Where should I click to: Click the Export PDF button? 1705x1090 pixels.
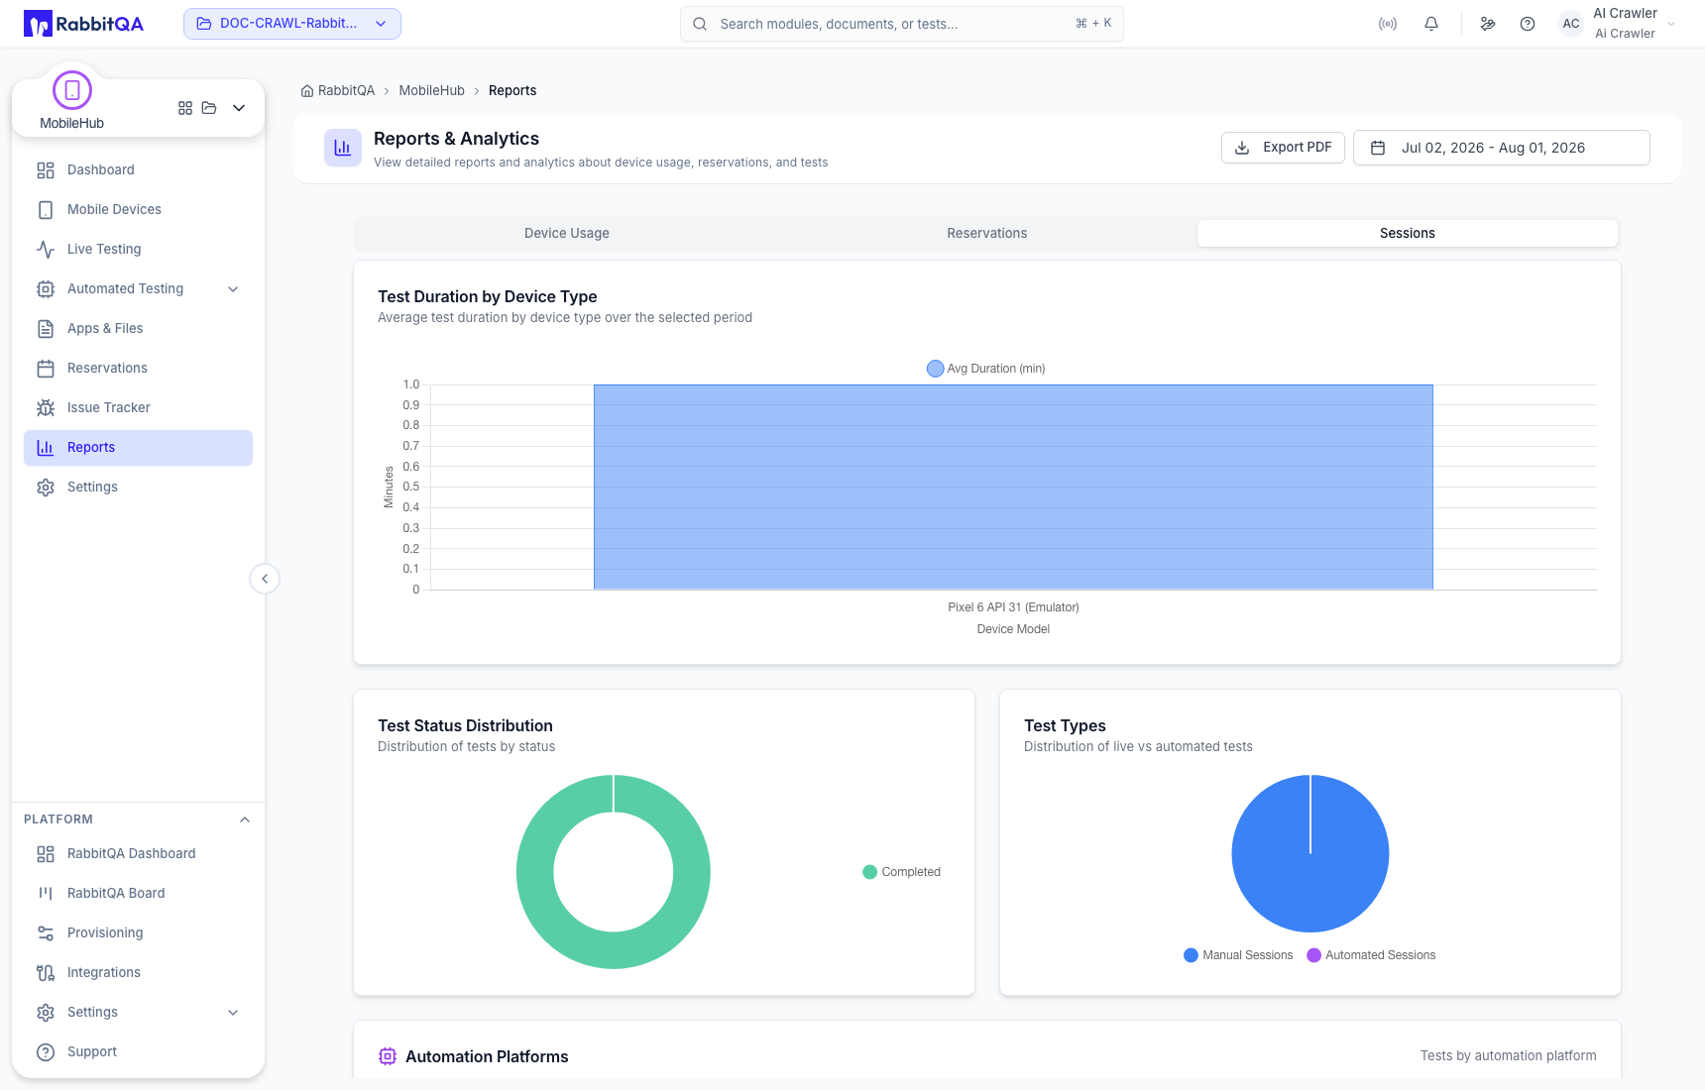coord(1283,148)
